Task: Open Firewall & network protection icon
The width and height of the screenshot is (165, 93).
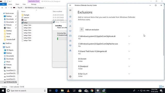Action: click(x=70, y=31)
